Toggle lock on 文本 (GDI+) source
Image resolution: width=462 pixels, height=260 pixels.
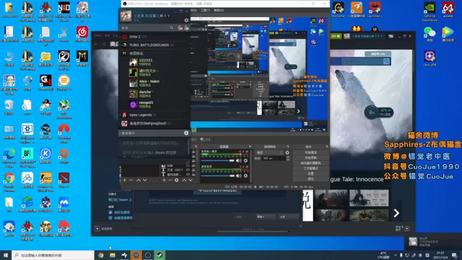pos(193,170)
